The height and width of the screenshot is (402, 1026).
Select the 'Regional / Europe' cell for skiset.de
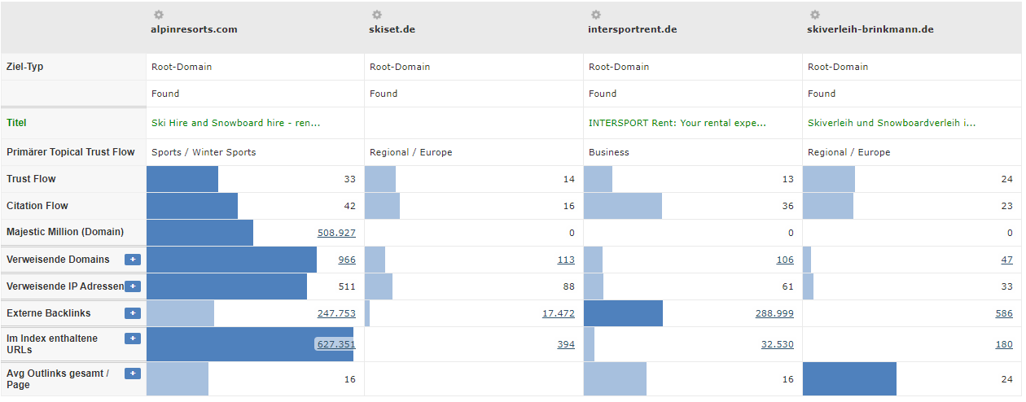(411, 152)
